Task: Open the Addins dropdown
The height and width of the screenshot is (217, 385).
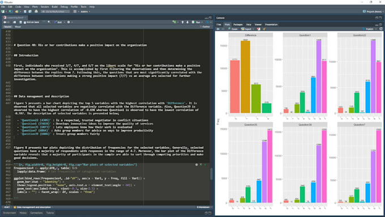Action: (x=85, y=11)
